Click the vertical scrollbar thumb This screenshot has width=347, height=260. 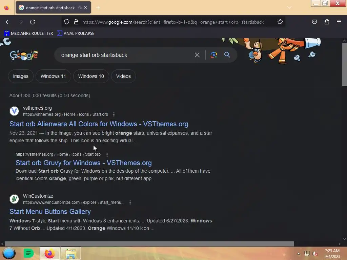(344, 65)
